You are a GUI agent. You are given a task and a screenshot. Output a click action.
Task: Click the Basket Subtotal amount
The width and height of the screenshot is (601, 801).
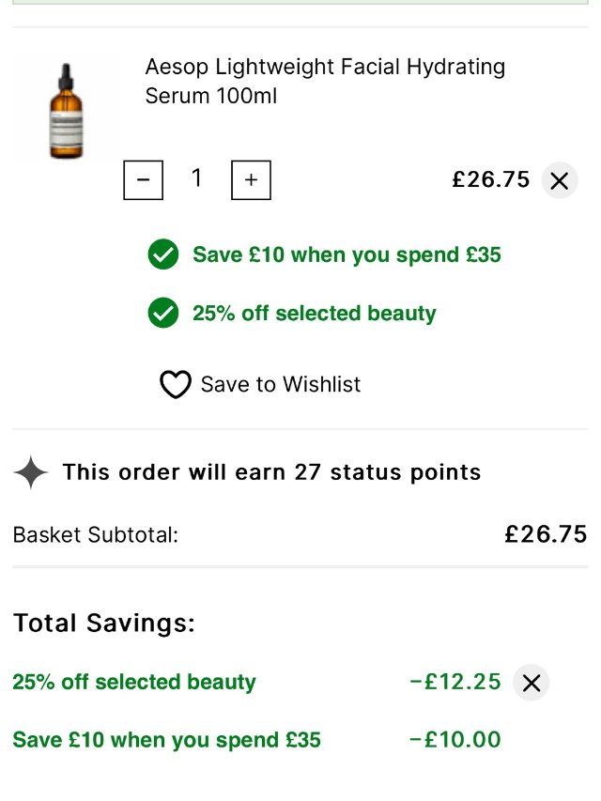[546, 534]
